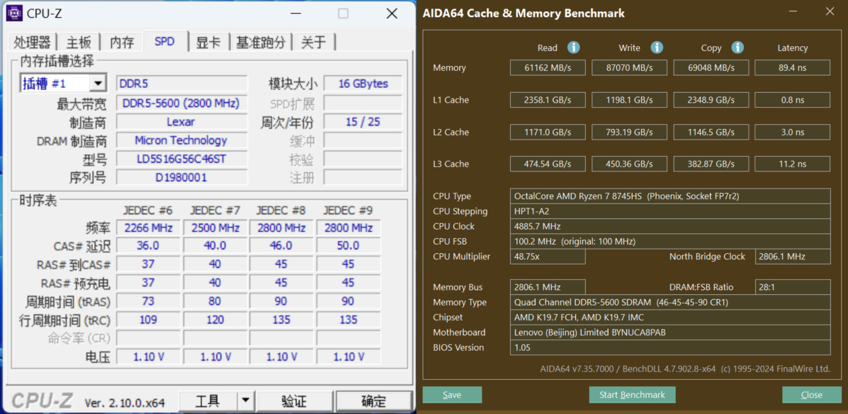Screen dimensions: 848x414
Task: Click the Memory Type Quad Channel DDR5-5600 field
Action: (670, 302)
